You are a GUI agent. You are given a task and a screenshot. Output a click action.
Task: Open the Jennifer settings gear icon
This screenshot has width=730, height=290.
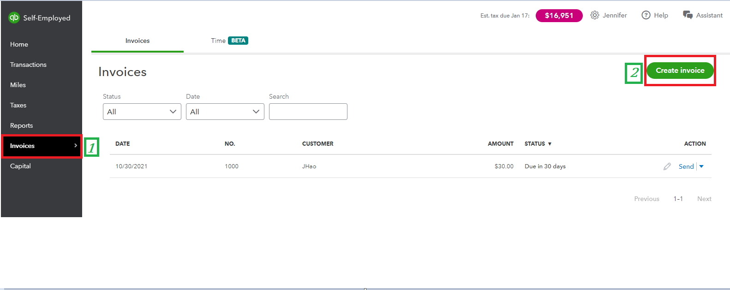595,15
